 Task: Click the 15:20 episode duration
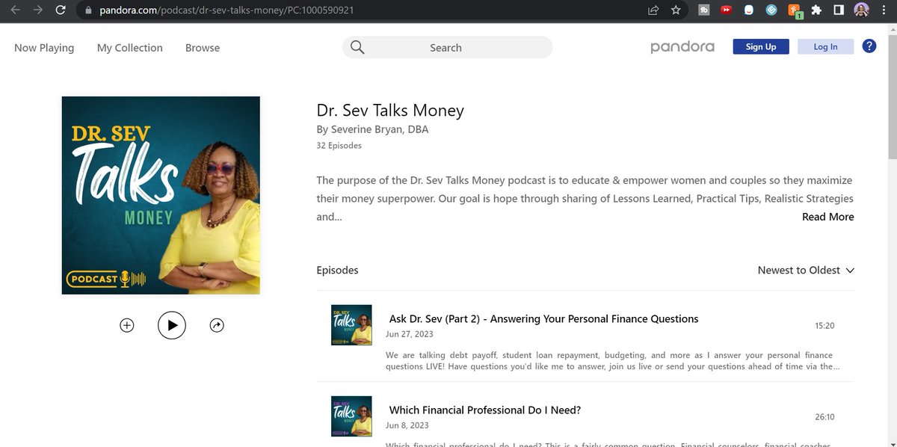pyautogui.click(x=824, y=326)
